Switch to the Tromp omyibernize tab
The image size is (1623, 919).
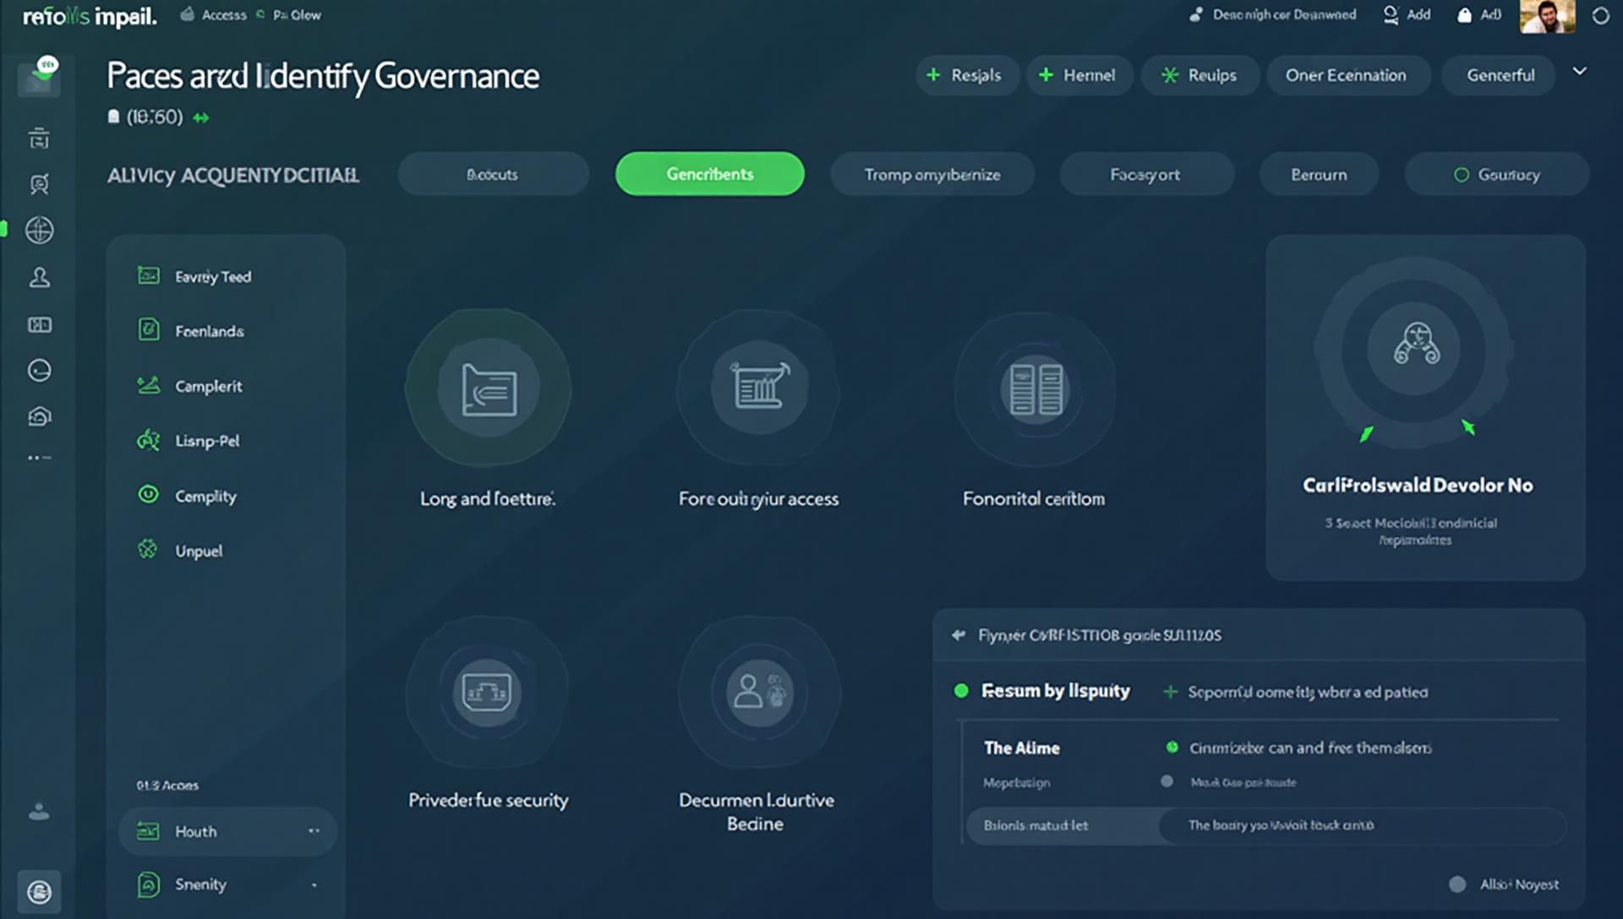tap(932, 174)
